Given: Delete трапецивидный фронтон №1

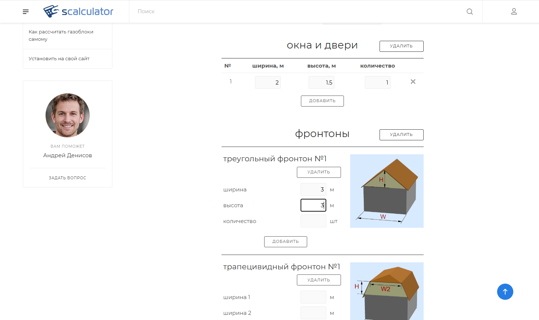Looking at the screenshot, I should point(319,280).
